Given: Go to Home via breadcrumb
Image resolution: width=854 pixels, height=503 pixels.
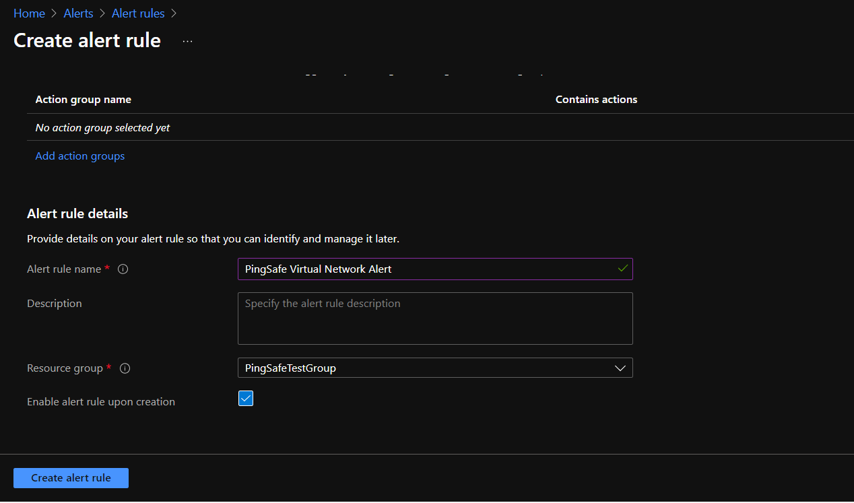Looking at the screenshot, I should (x=29, y=13).
